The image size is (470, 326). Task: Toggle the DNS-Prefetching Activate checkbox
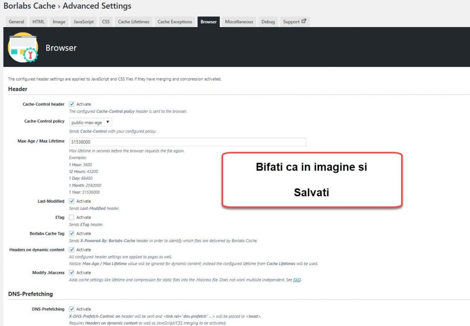coord(72,309)
